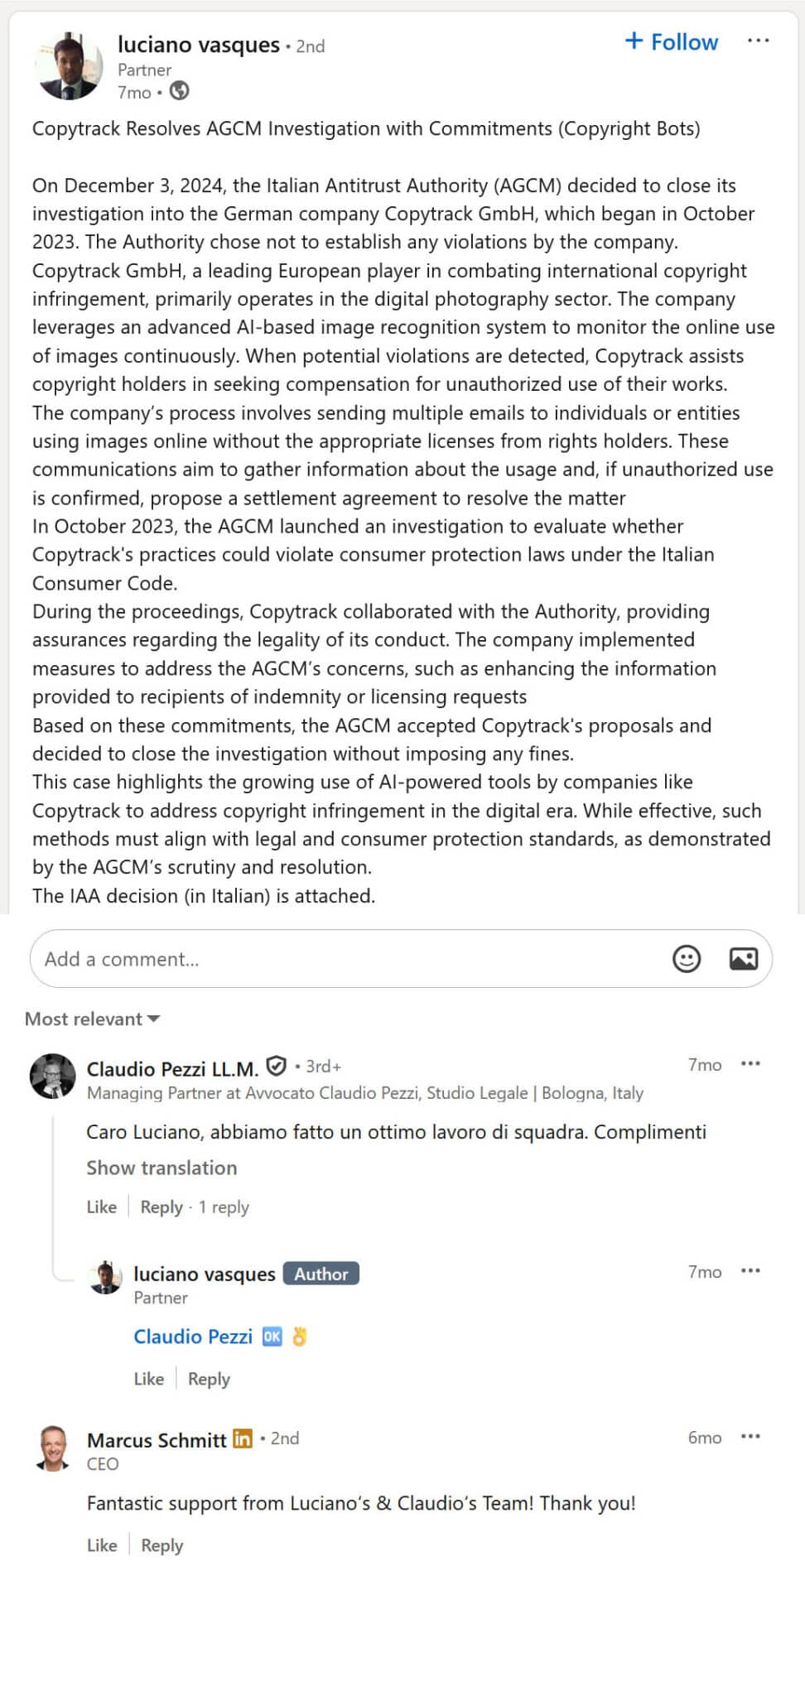Click the Claudio Pezzi mention link
Viewport: 805px width, 1696px height.
(193, 1337)
